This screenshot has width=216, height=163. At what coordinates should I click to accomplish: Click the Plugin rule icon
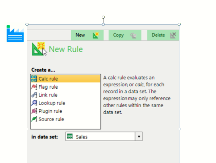pos(34,111)
